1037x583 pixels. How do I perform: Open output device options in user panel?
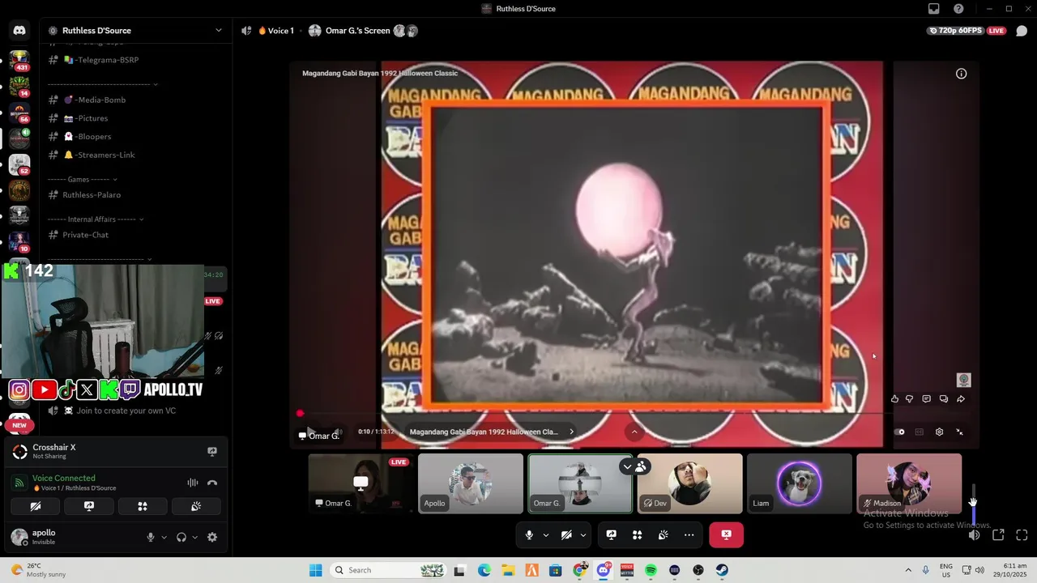tap(194, 537)
